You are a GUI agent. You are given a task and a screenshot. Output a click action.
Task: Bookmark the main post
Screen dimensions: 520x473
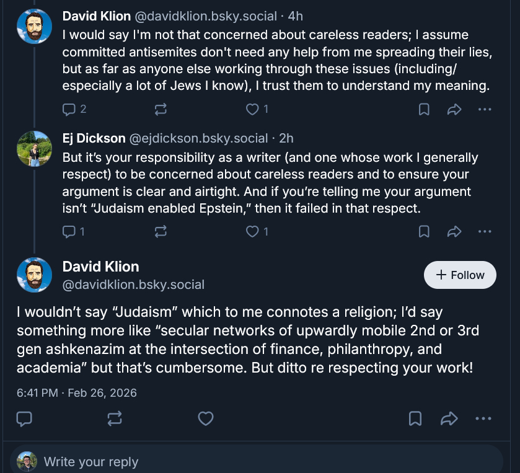click(x=415, y=419)
